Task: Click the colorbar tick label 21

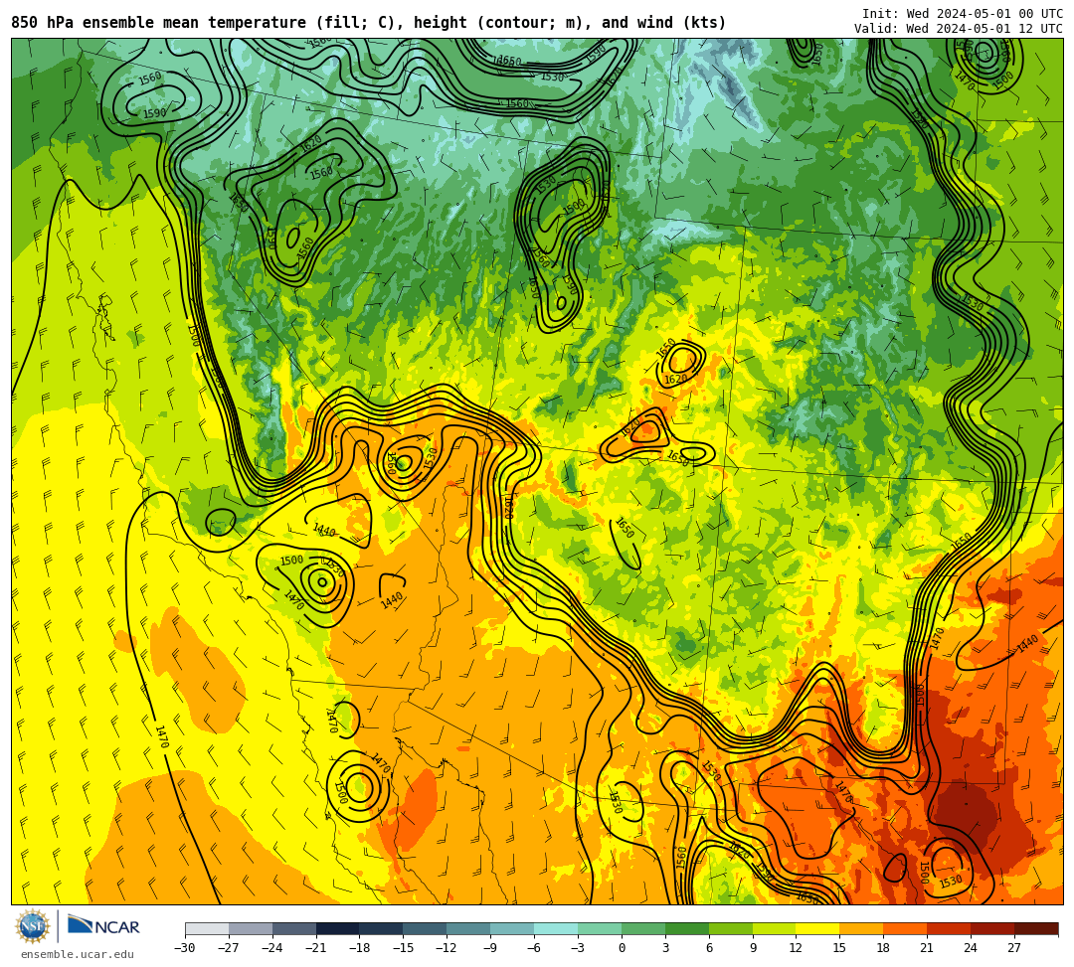Action: (928, 948)
